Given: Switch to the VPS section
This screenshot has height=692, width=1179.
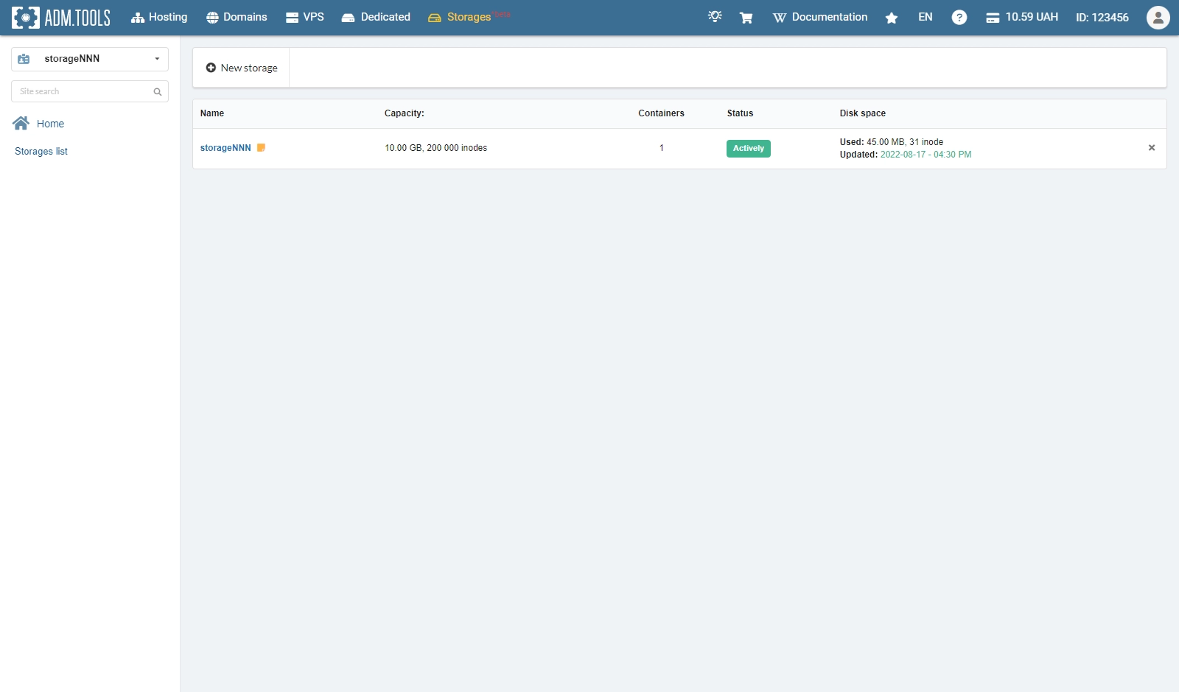Looking at the screenshot, I should [305, 18].
